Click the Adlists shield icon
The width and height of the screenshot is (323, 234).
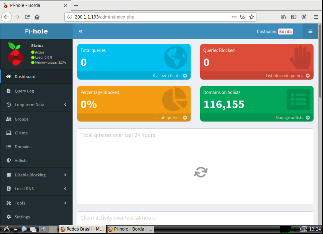[9, 160]
